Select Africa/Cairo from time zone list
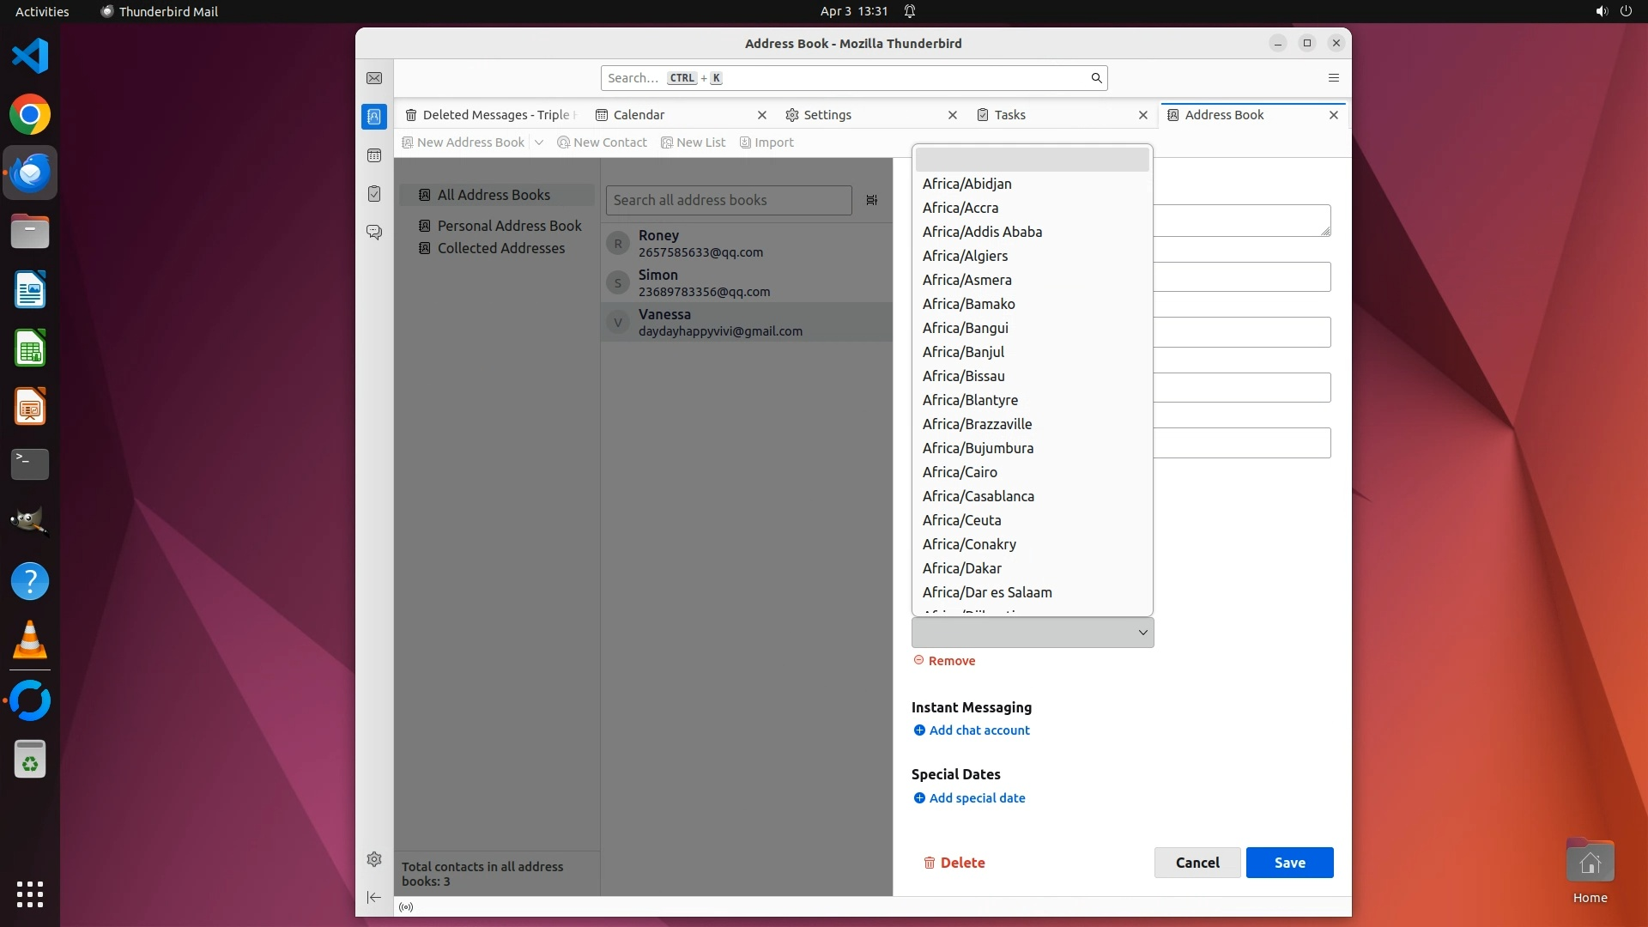Viewport: 1648px width, 927px height. click(960, 472)
